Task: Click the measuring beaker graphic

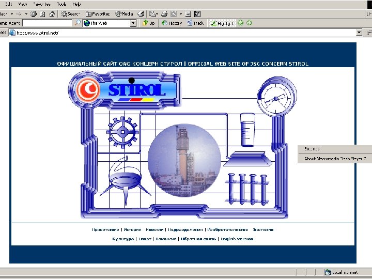Action: coord(247,130)
